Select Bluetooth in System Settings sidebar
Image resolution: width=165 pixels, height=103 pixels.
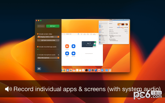pyautogui.click(x=101, y=26)
